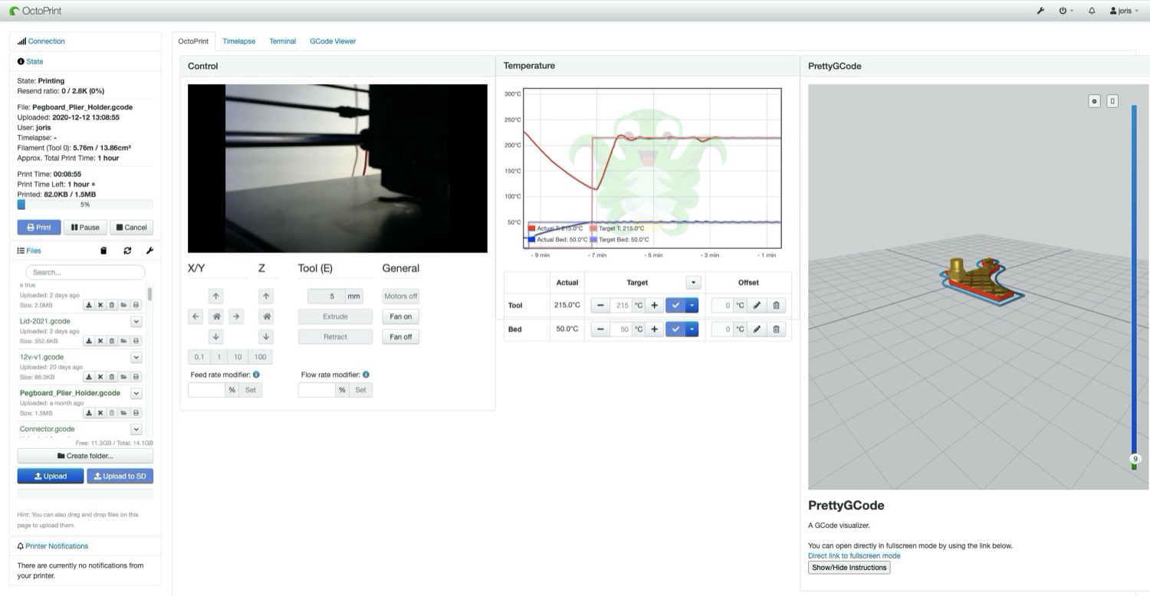Open file list settings wrench
The width and height of the screenshot is (1150, 596).
[x=149, y=251]
